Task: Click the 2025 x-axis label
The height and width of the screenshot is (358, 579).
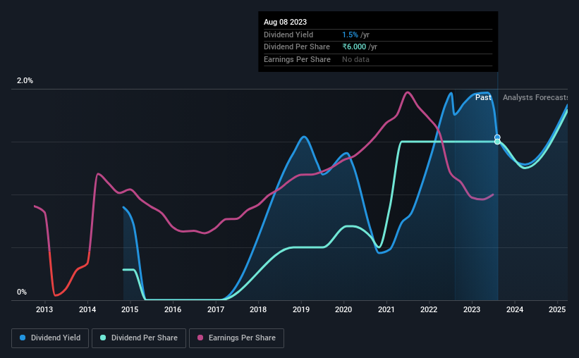Action: point(557,309)
